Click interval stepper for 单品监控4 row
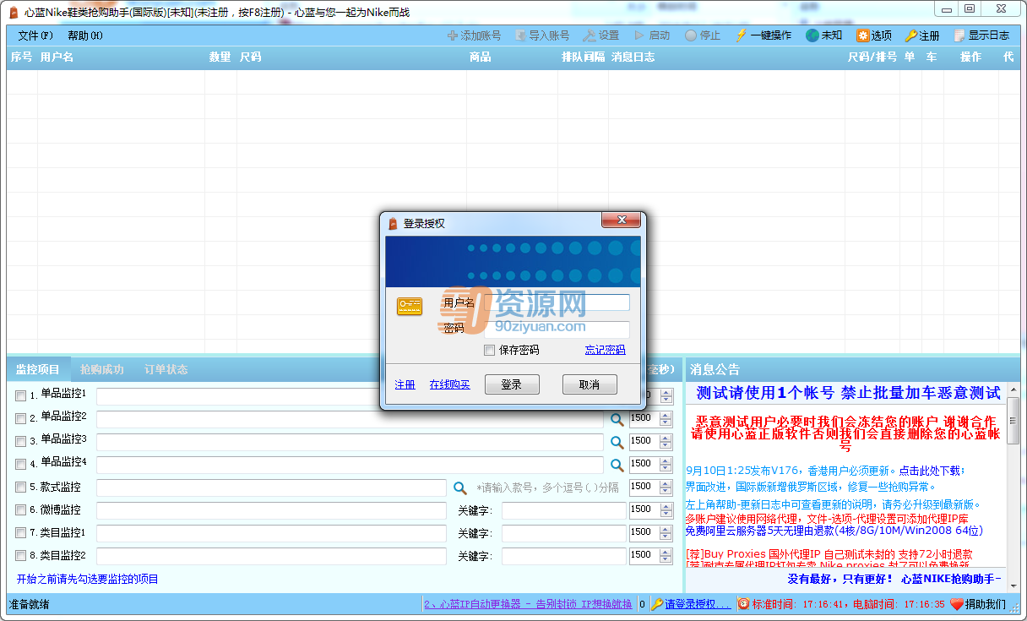The image size is (1027, 621). point(666,464)
